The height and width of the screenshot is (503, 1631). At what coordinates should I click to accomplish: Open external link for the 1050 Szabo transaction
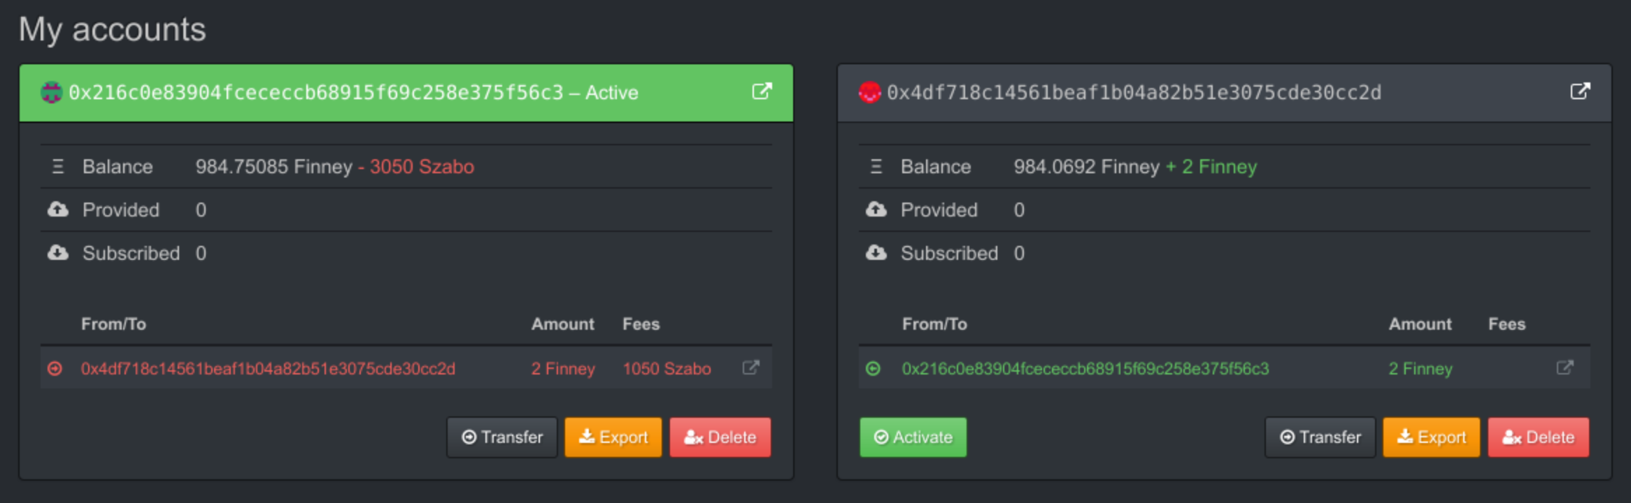(750, 368)
